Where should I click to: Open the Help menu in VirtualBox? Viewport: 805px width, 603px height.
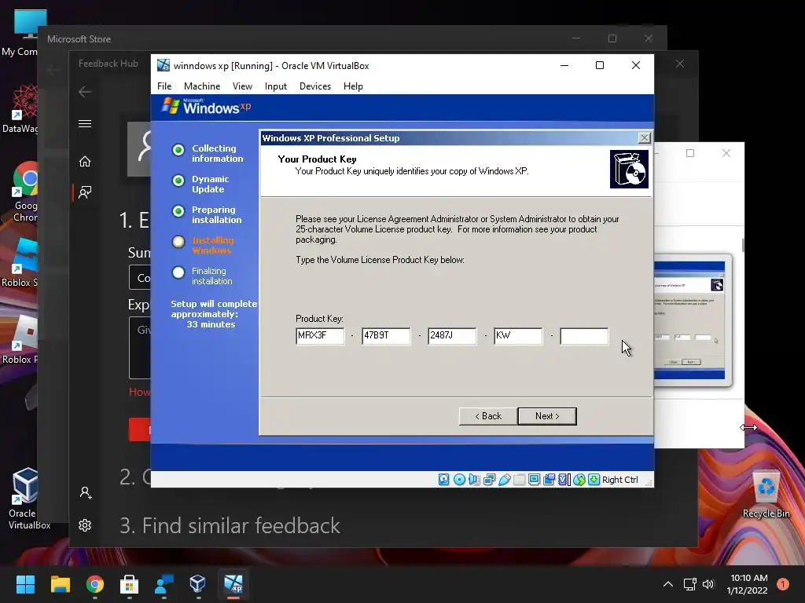coord(353,86)
